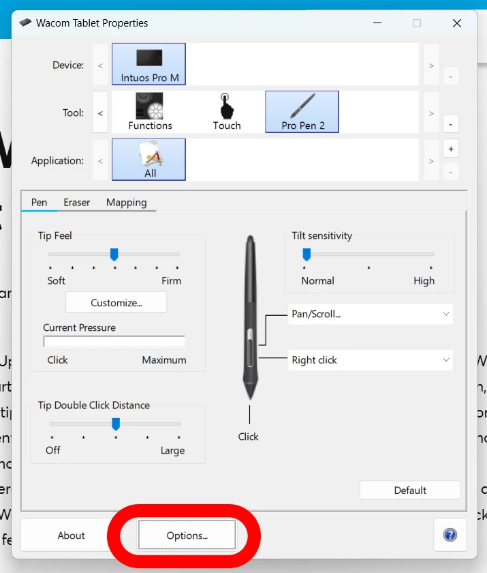This screenshot has width=487, height=573.
Task: Expand the Pan/Scroll pen button dropdown
Action: pyautogui.click(x=371, y=314)
